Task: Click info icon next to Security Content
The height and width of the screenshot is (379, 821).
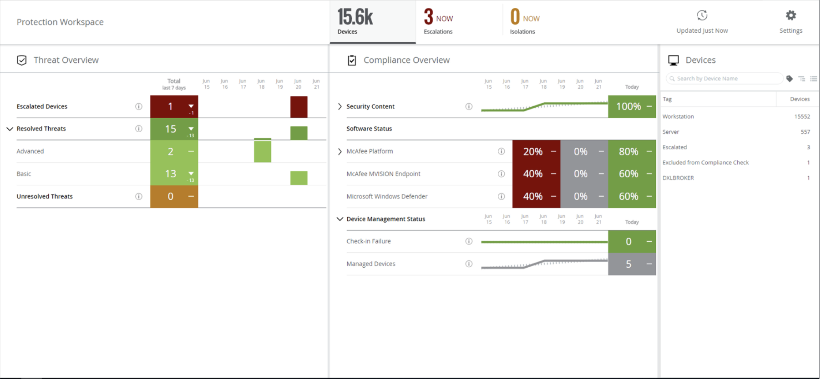Action: [469, 106]
